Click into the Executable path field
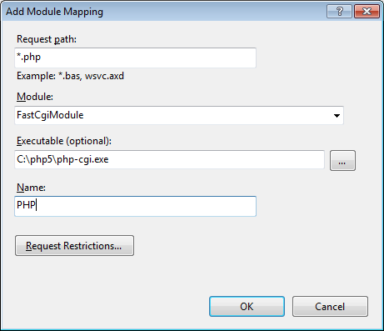The image size is (384, 331). point(169,159)
